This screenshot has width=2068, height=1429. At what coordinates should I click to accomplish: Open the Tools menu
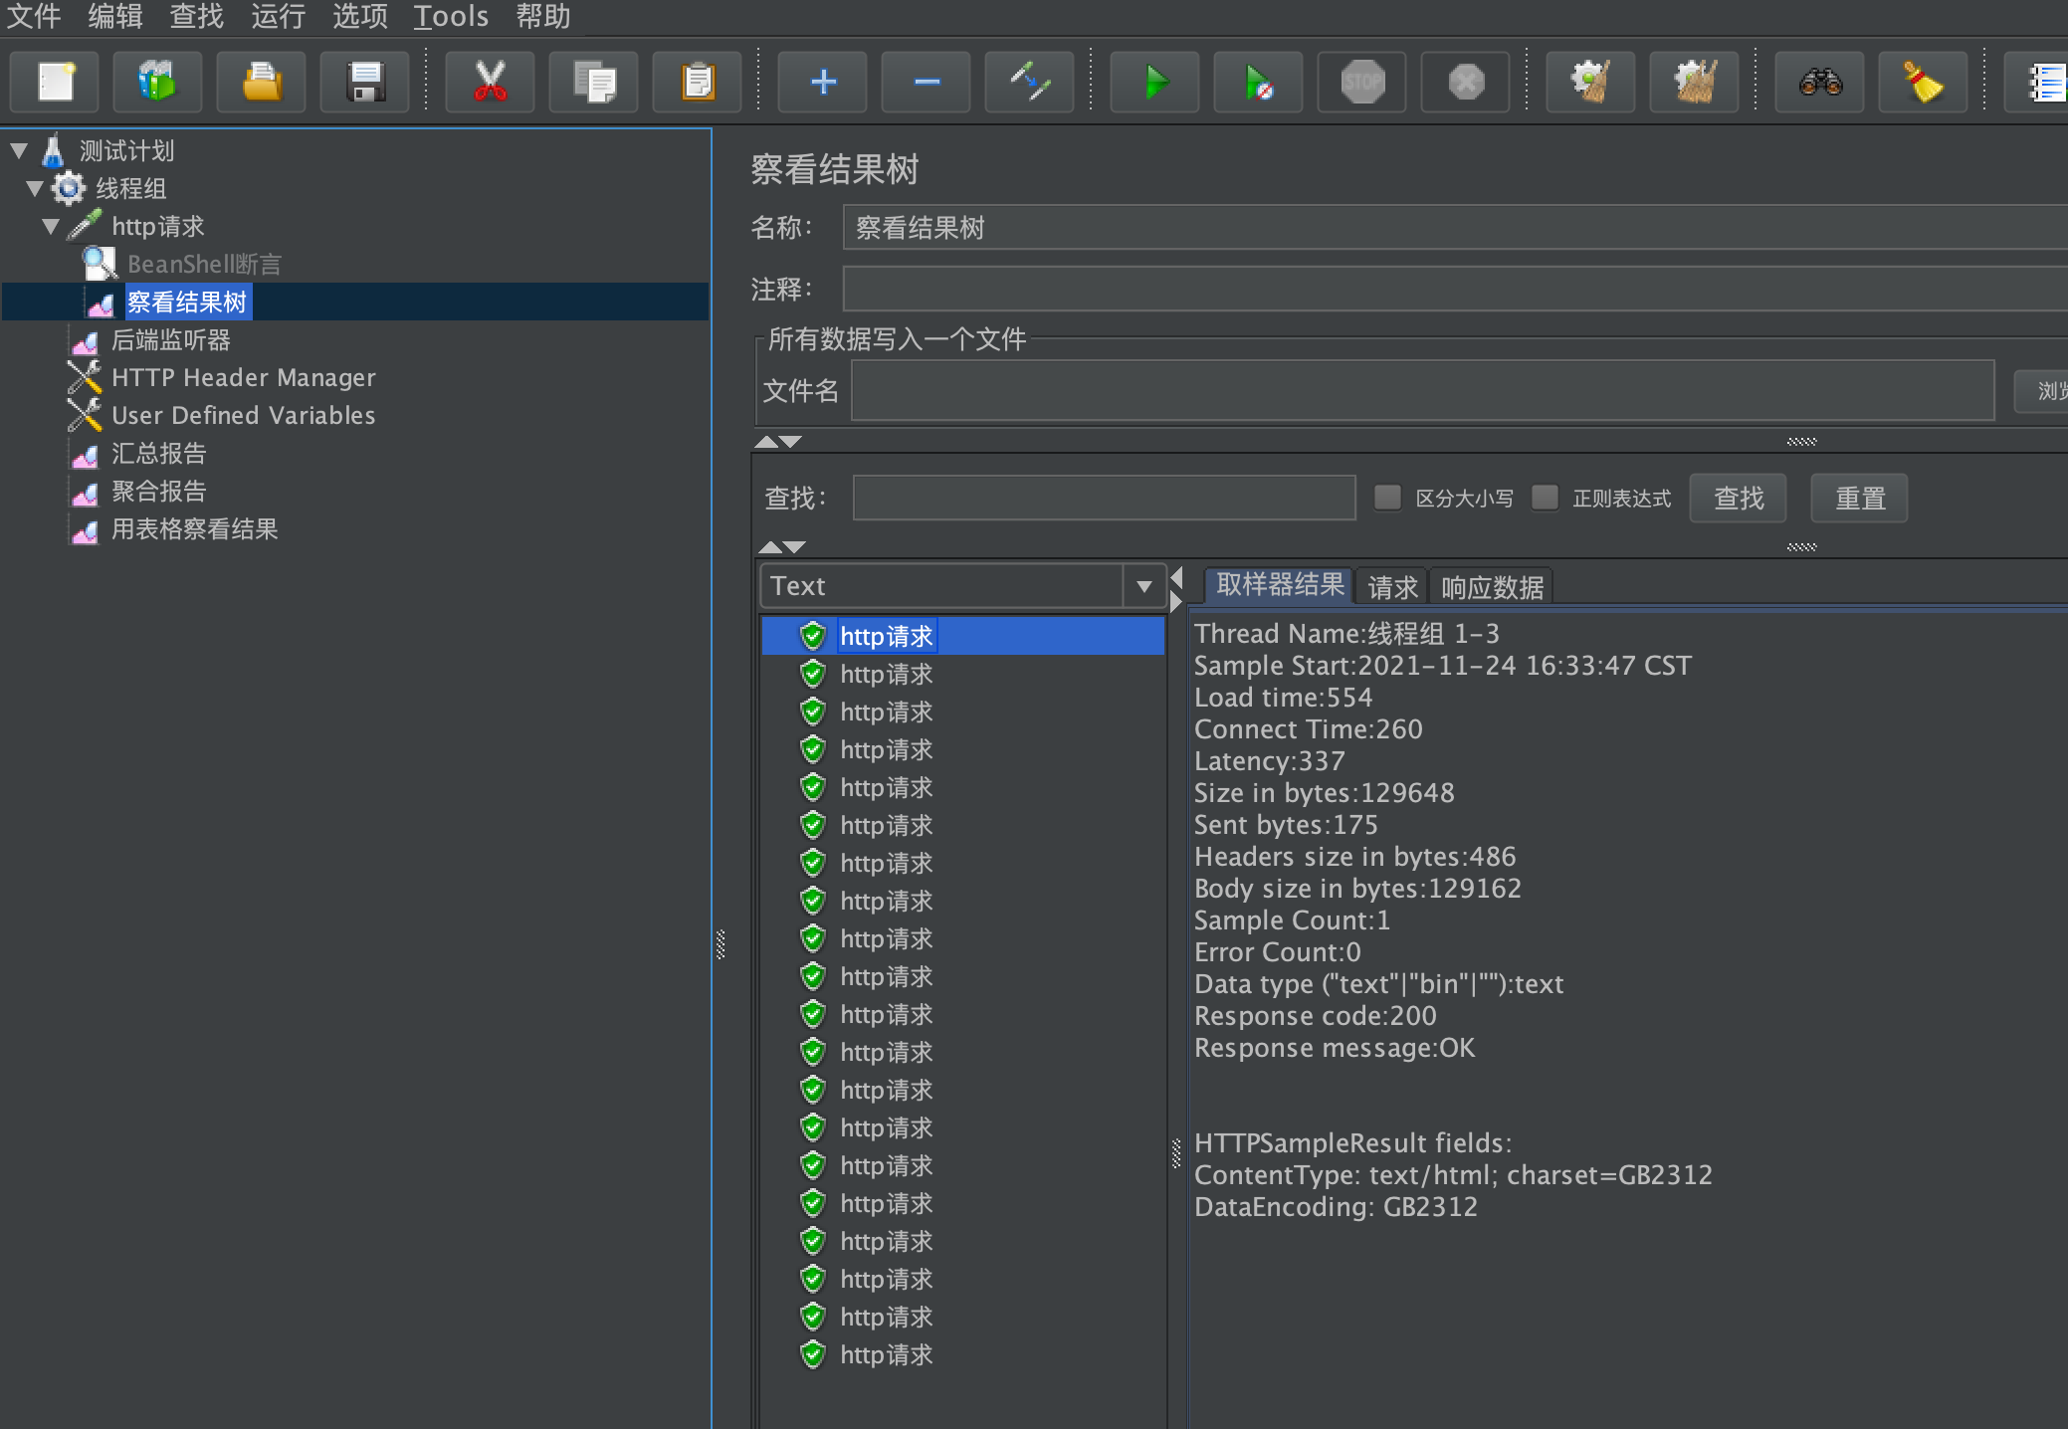tap(451, 17)
